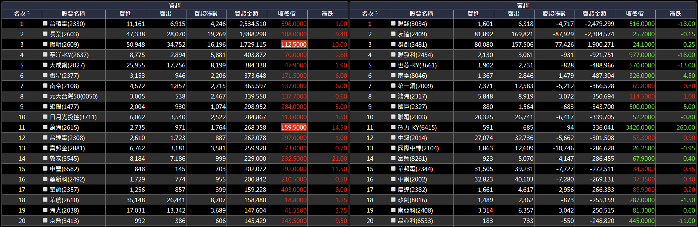
Task: Open stock name 海光(2038)
Action: pos(64,210)
